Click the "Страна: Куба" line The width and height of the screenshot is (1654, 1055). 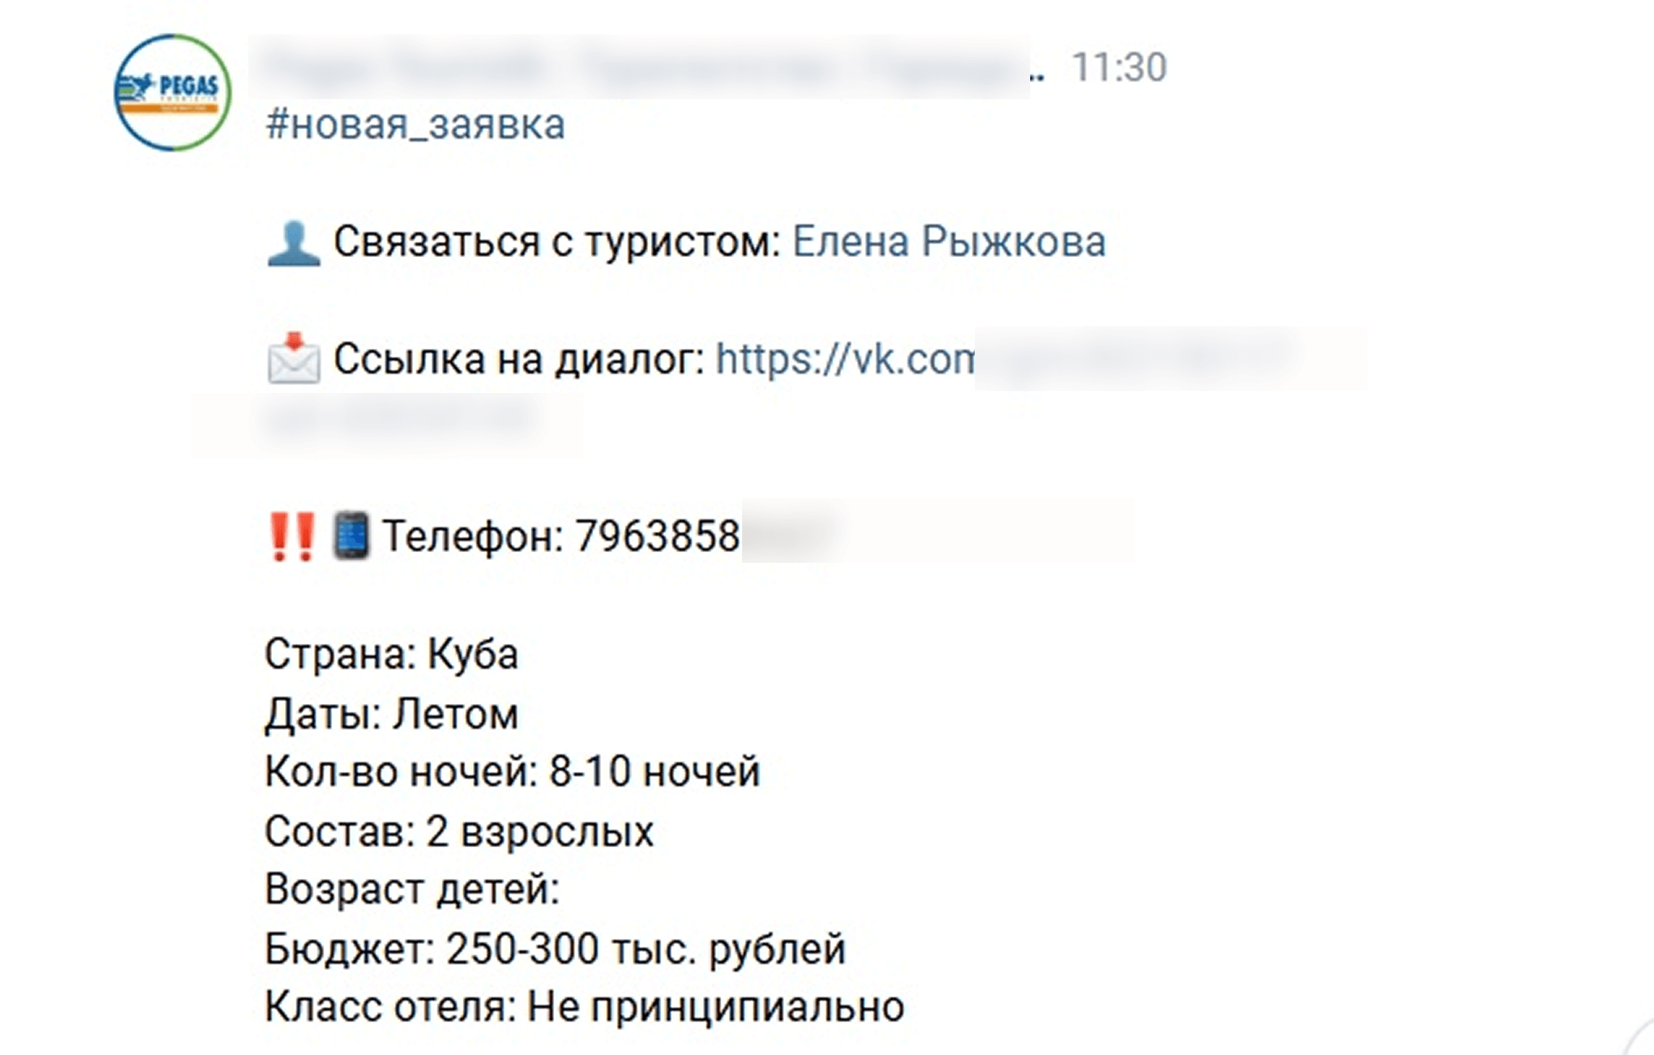click(392, 654)
